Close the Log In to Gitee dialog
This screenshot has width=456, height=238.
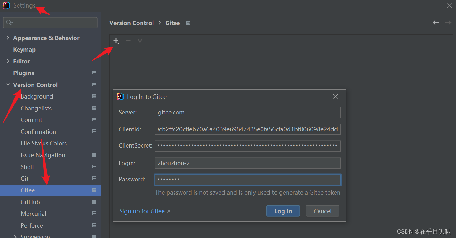coord(335,97)
